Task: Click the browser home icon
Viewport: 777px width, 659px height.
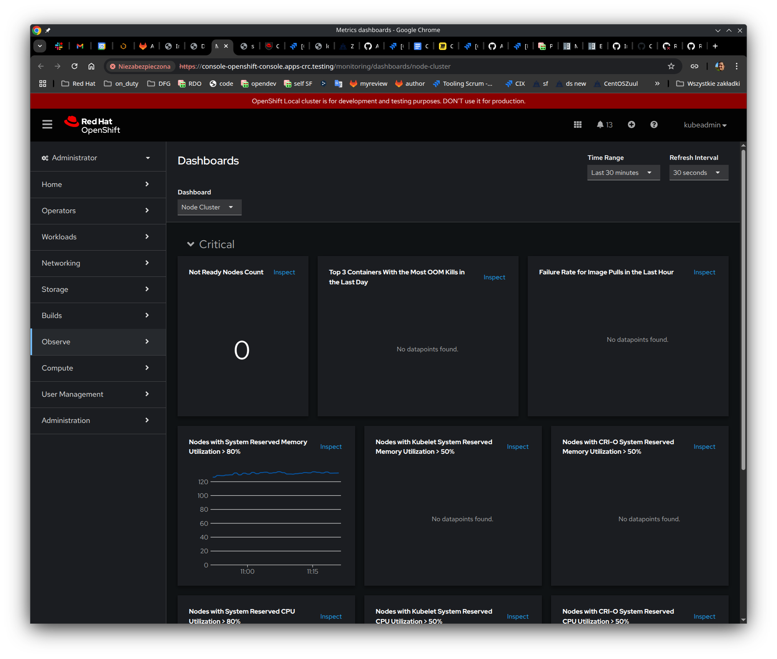Action: [91, 66]
